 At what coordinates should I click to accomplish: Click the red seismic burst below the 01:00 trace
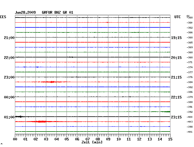click(x=41, y=122)
